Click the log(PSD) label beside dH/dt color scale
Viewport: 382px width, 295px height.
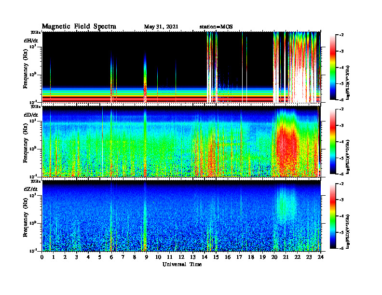pos(348,82)
